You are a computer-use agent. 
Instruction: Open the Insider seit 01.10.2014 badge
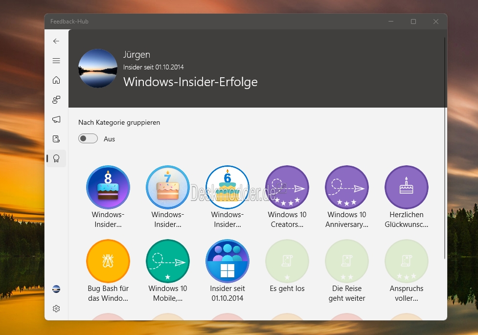pos(228,261)
